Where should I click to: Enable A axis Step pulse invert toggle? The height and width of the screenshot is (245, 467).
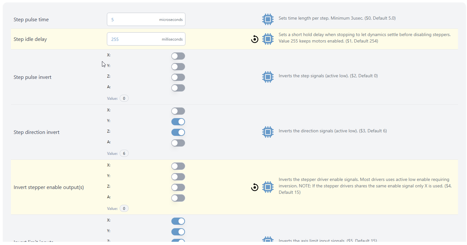(x=178, y=88)
